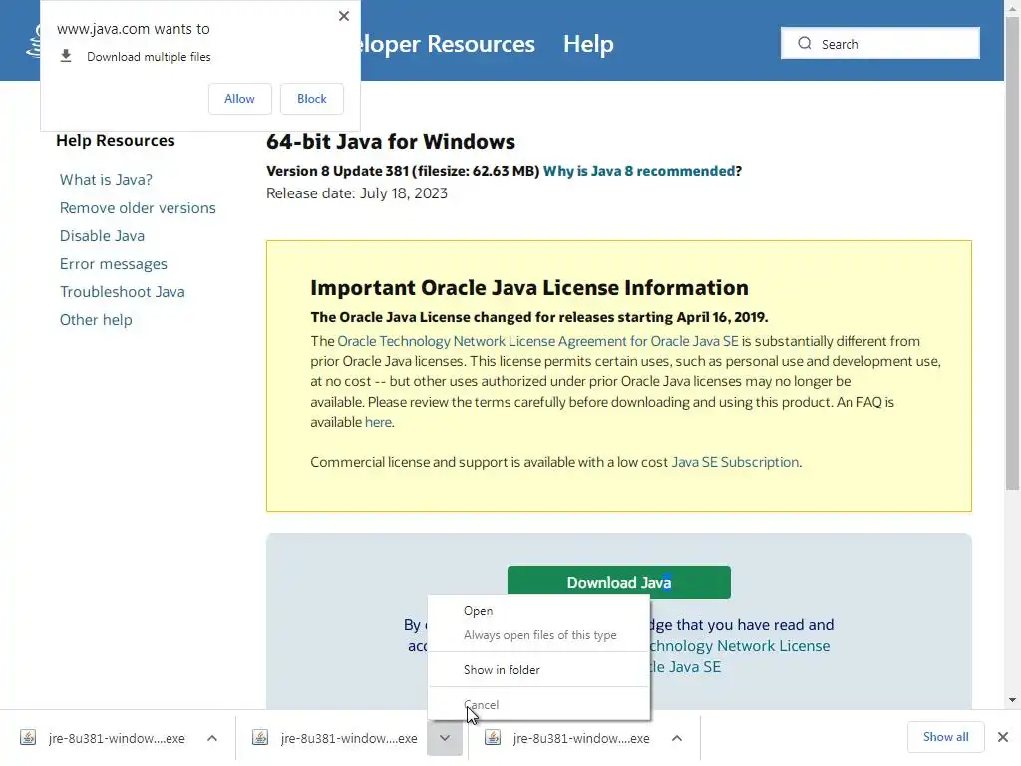Follow the FAQ 'here' link
This screenshot has width=1021, height=766.
pos(378,422)
